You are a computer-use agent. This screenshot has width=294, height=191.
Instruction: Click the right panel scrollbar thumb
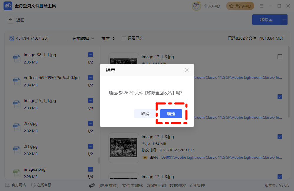click(x=289, y=82)
